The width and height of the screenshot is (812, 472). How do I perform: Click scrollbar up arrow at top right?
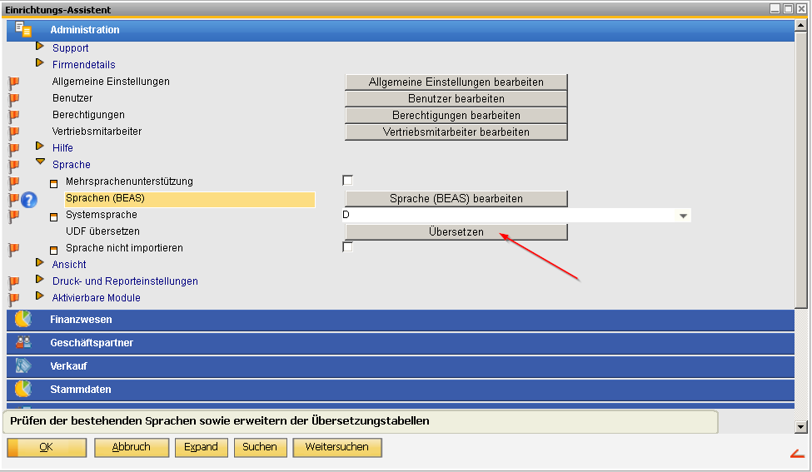pyautogui.click(x=801, y=25)
